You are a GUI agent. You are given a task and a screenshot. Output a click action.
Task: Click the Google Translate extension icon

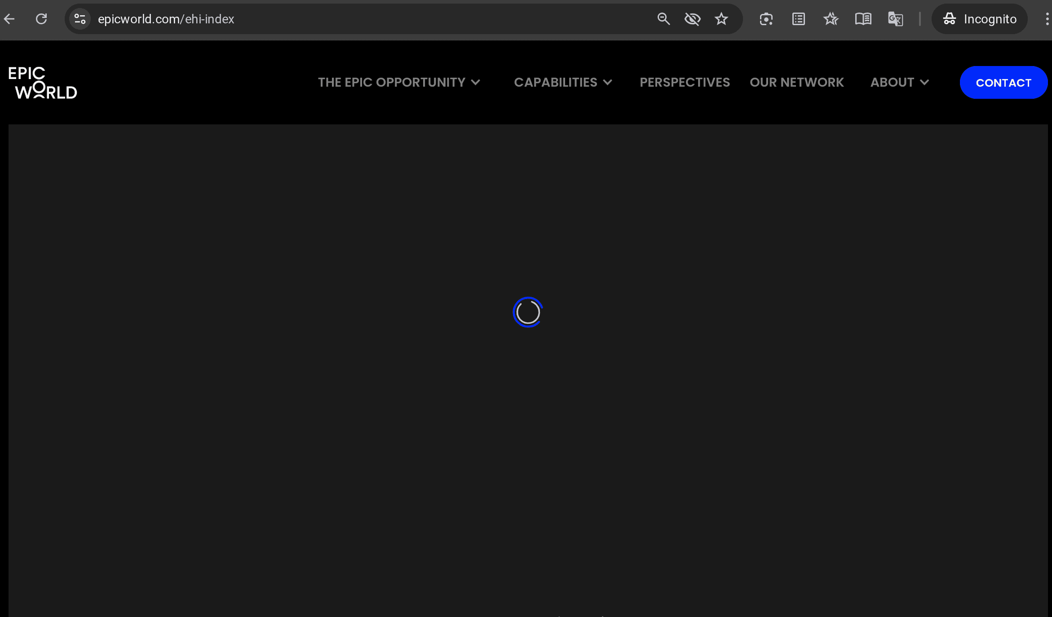(x=895, y=19)
